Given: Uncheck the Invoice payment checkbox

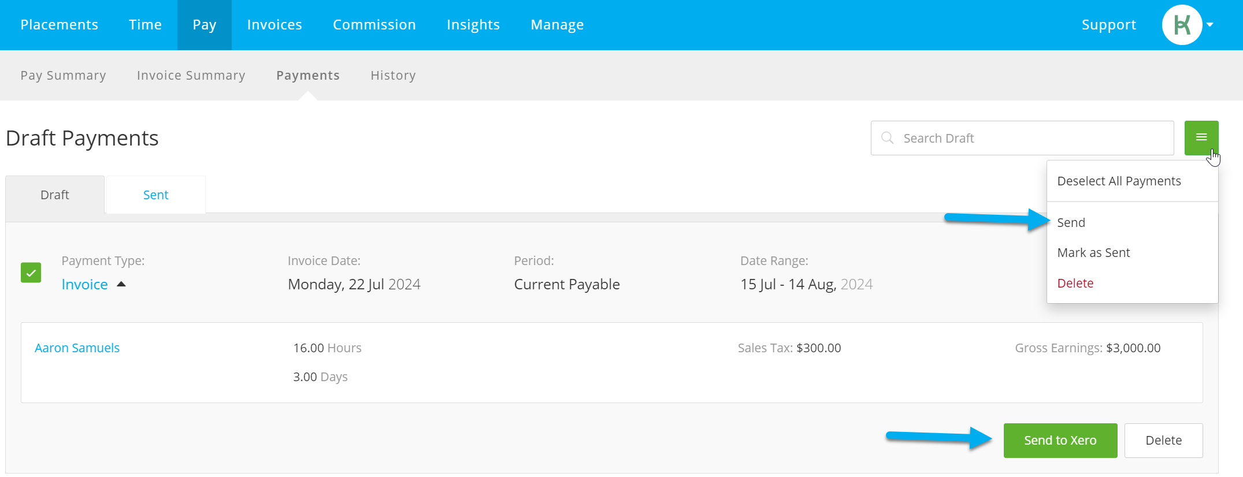Looking at the screenshot, I should click(x=31, y=273).
